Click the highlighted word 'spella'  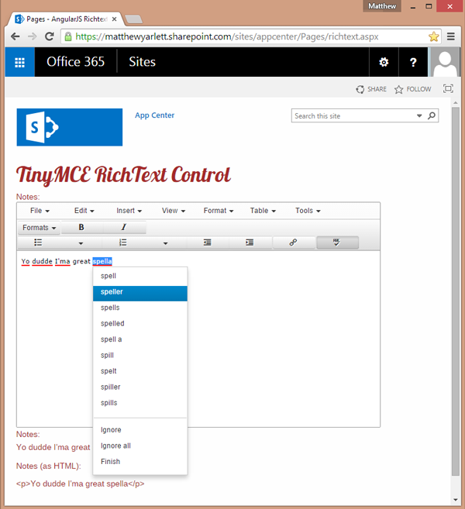(x=102, y=261)
